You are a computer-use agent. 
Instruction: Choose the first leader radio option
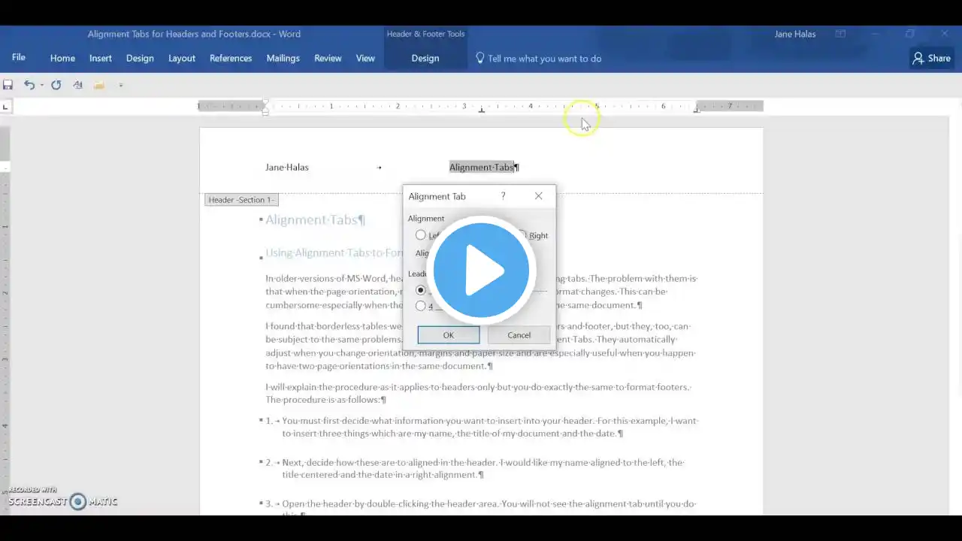pyautogui.click(x=421, y=290)
